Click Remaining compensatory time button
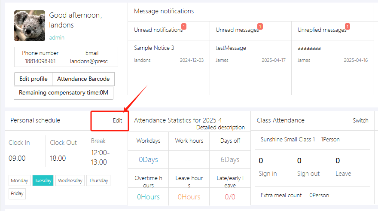 pos(64,93)
